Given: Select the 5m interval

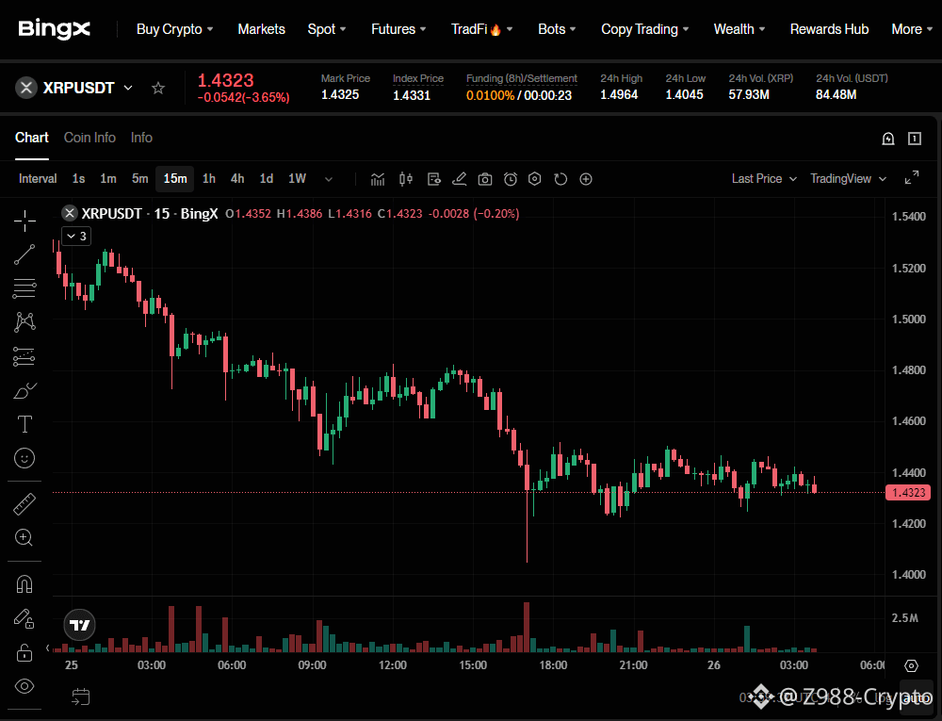Looking at the screenshot, I should point(140,178).
